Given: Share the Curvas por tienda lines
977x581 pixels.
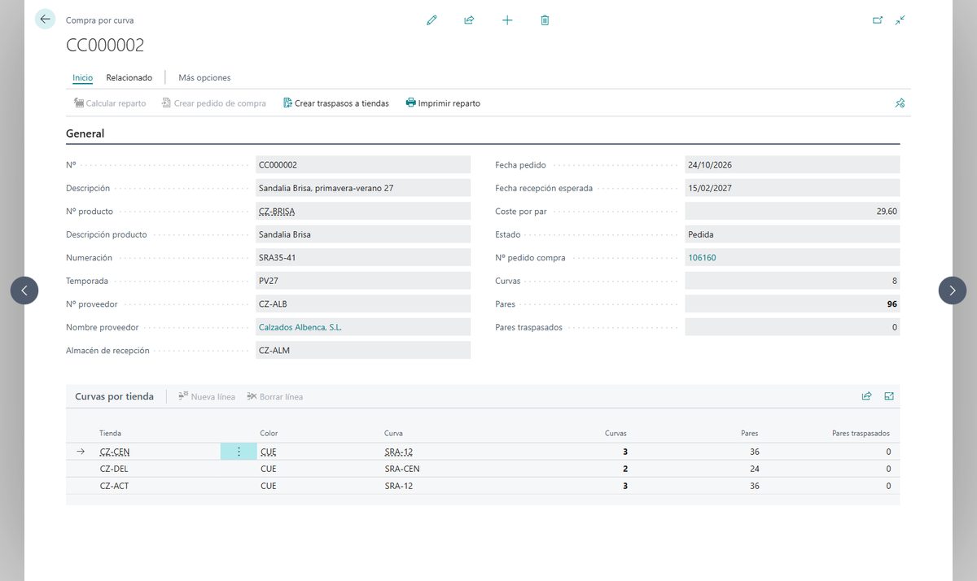Looking at the screenshot, I should [x=866, y=396].
